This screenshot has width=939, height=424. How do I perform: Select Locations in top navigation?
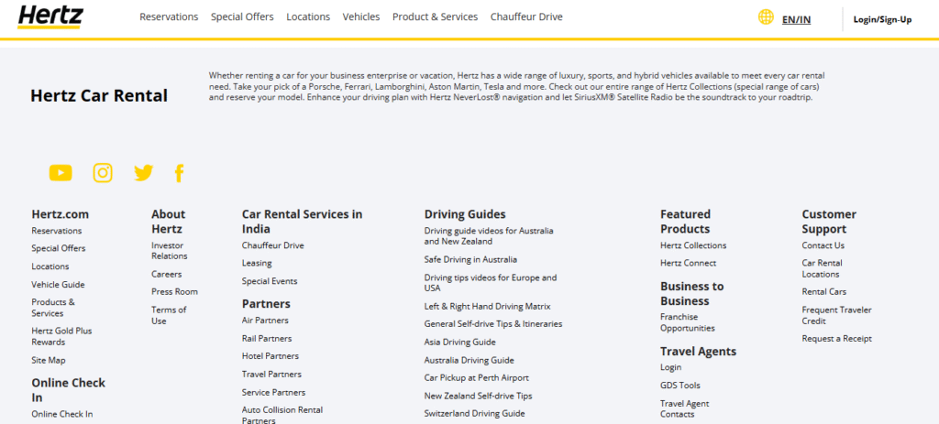point(308,16)
